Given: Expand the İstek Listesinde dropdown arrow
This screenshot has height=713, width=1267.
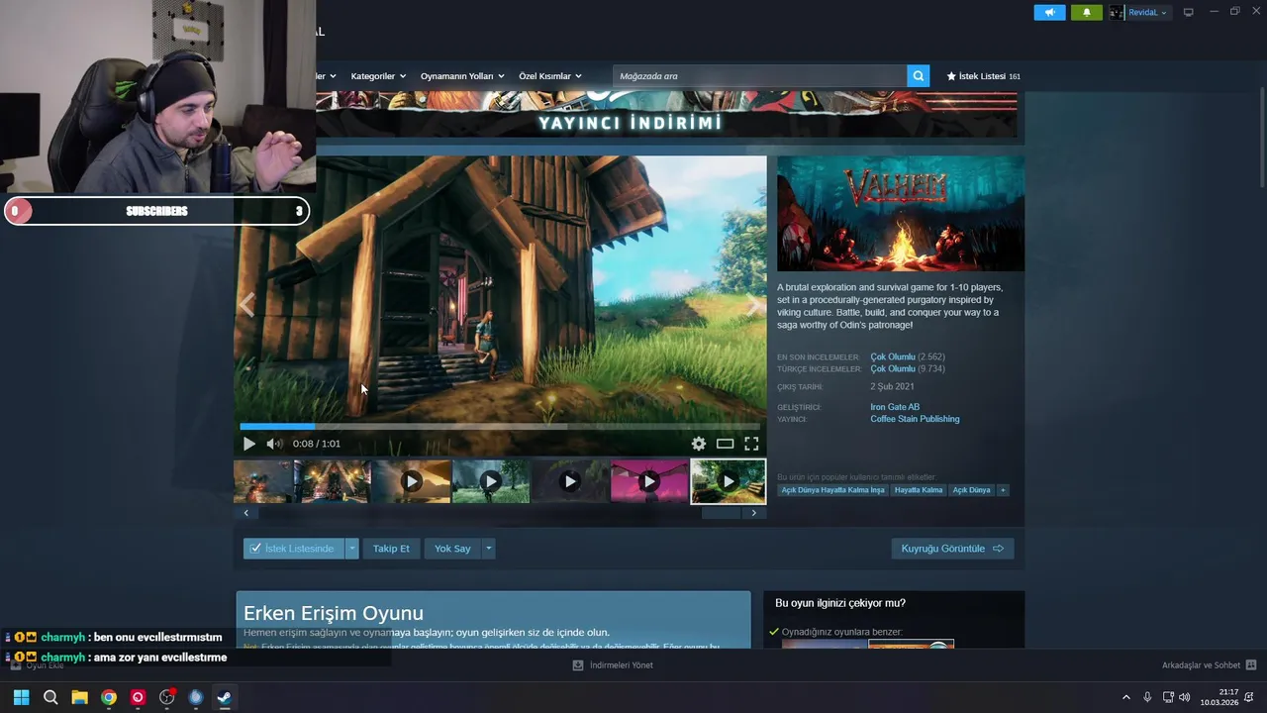Looking at the screenshot, I should (x=351, y=549).
